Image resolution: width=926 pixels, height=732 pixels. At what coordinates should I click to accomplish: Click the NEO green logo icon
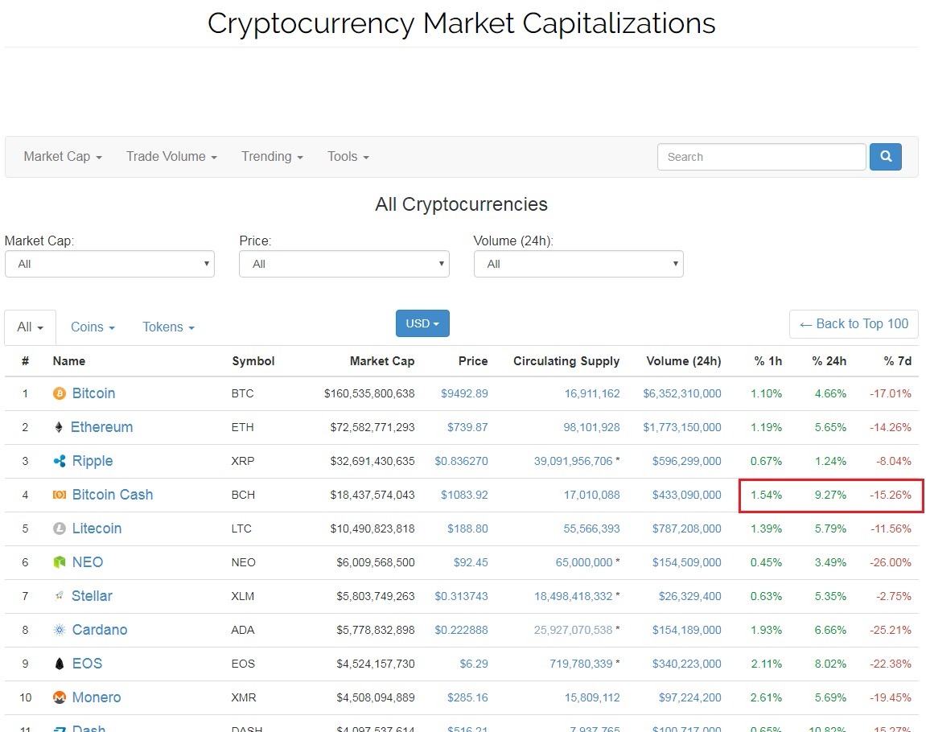tap(60, 562)
